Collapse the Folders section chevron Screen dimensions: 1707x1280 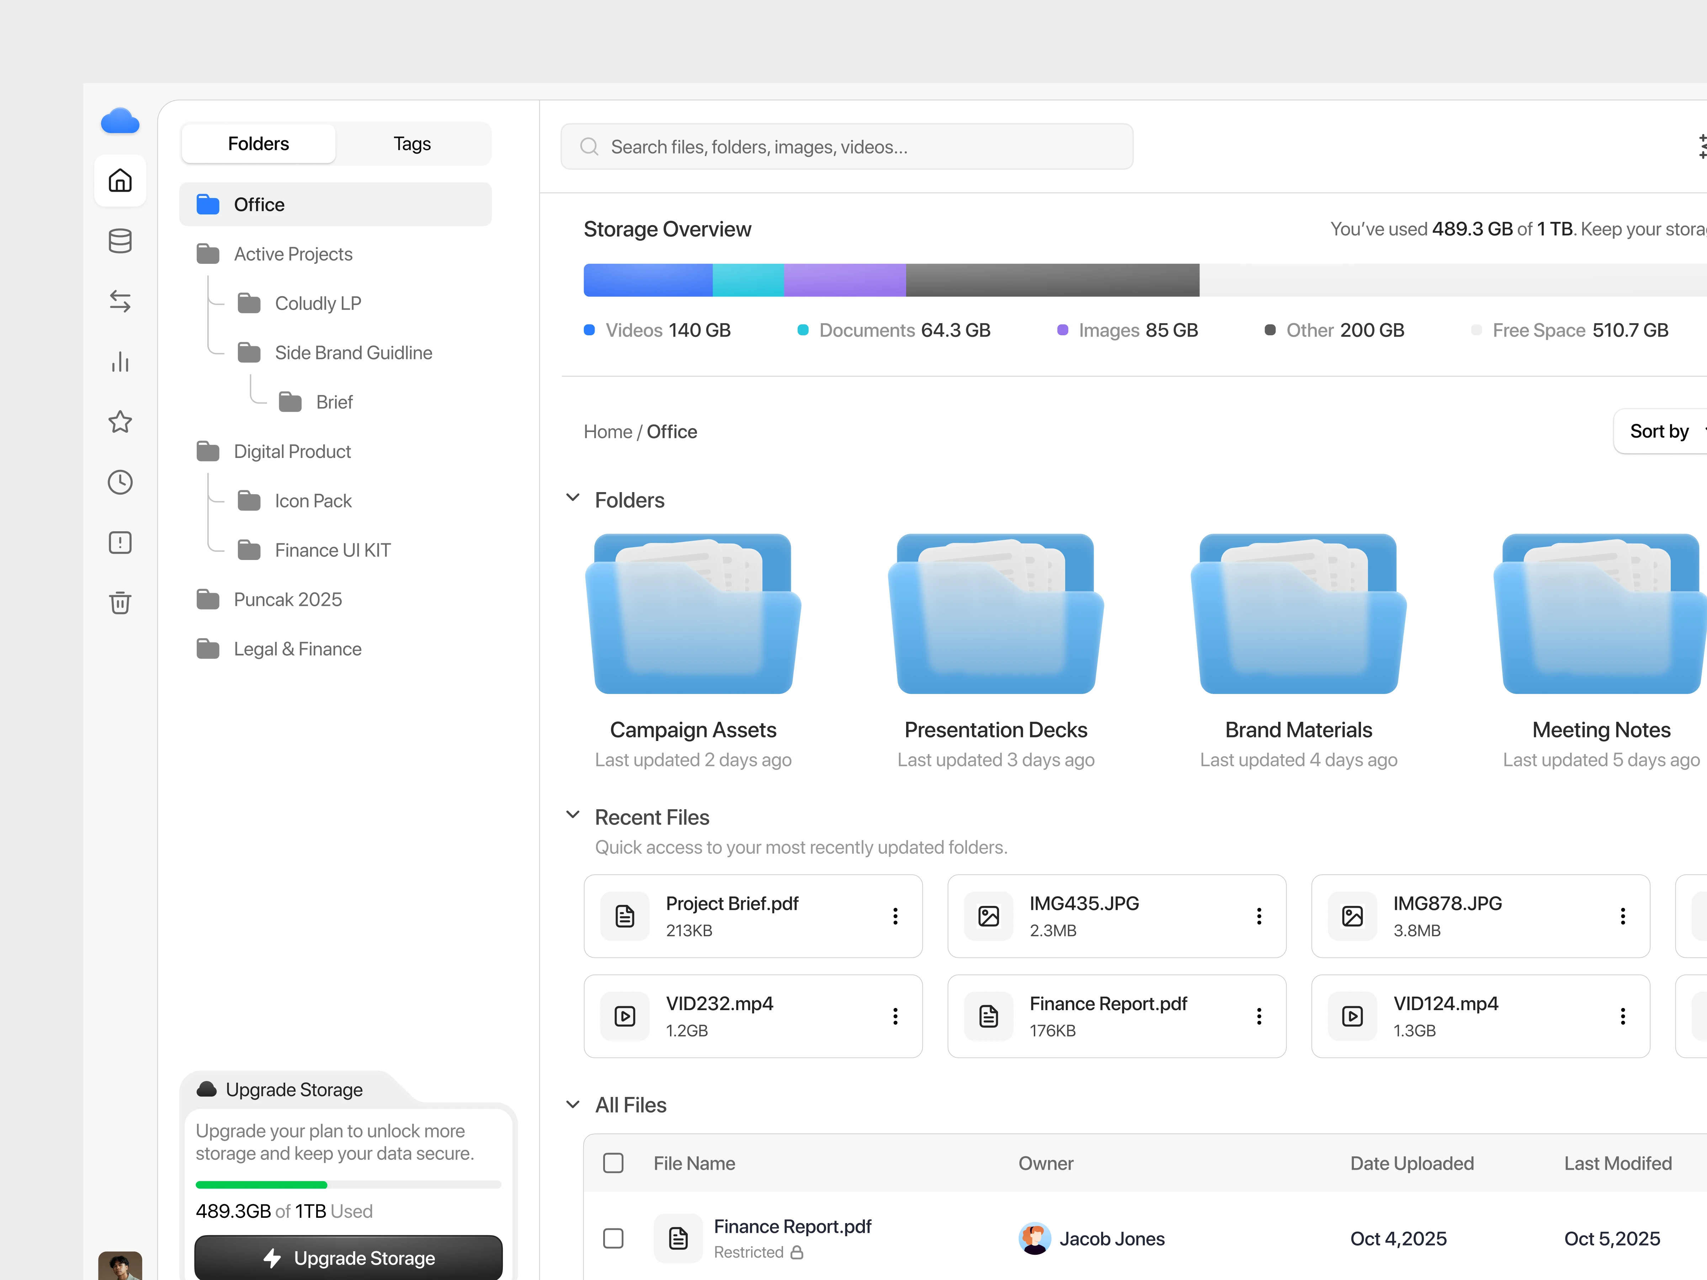click(573, 498)
